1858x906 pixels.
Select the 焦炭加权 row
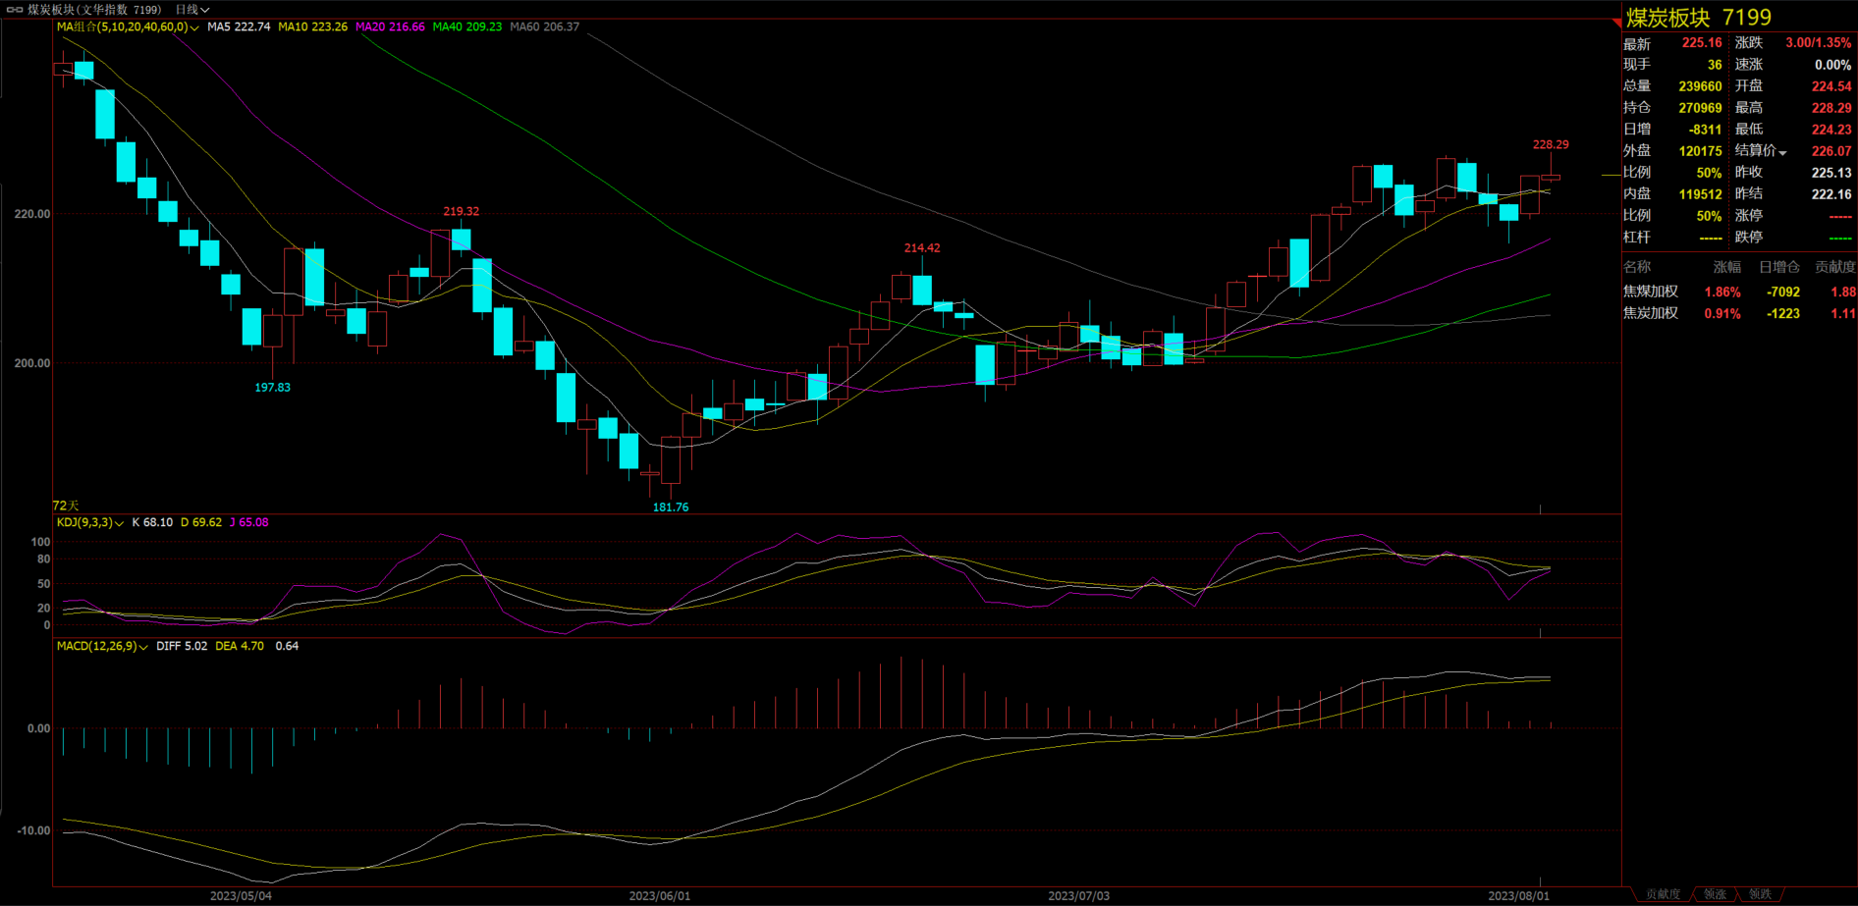1651,313
